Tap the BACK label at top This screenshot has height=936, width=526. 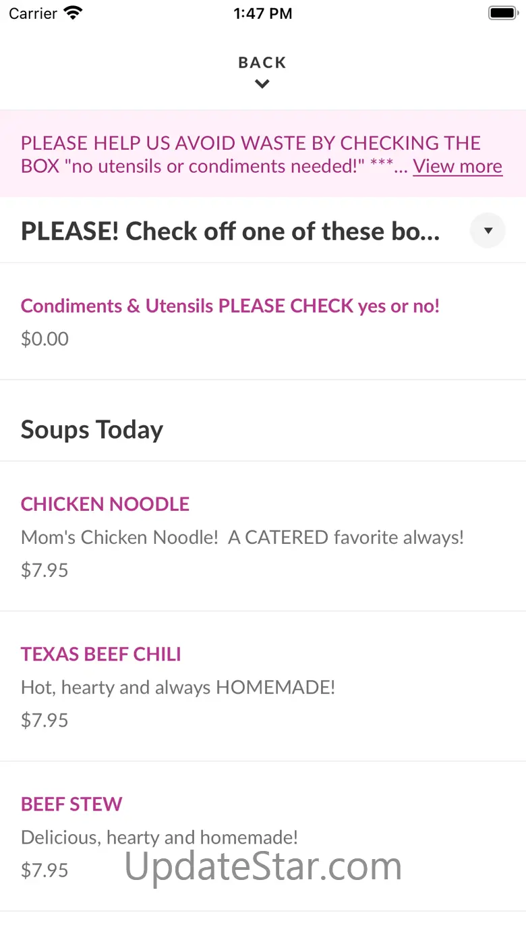coord(262,63)
